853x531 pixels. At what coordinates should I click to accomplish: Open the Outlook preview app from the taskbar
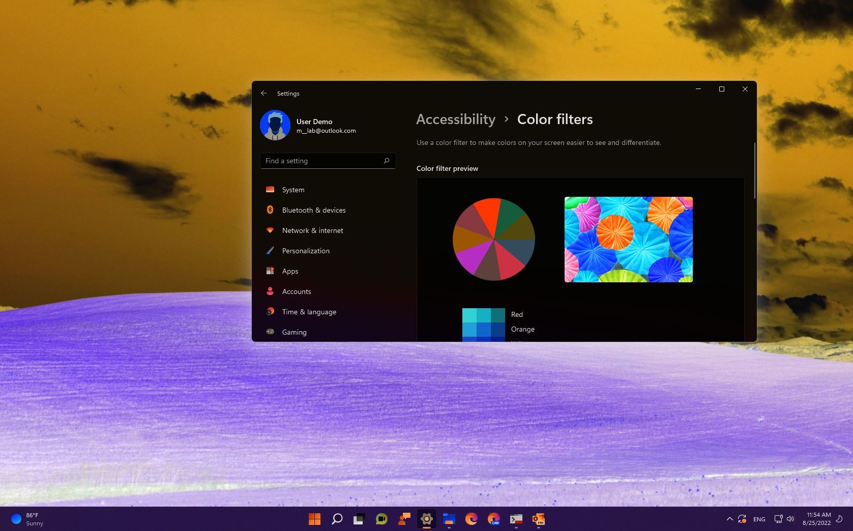click(538, 519)
